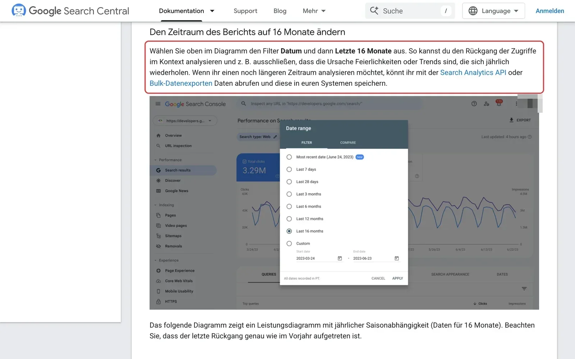Switch to the COMPARE tab
Viewport: 575px width, 359px height.
pos(348,143)
